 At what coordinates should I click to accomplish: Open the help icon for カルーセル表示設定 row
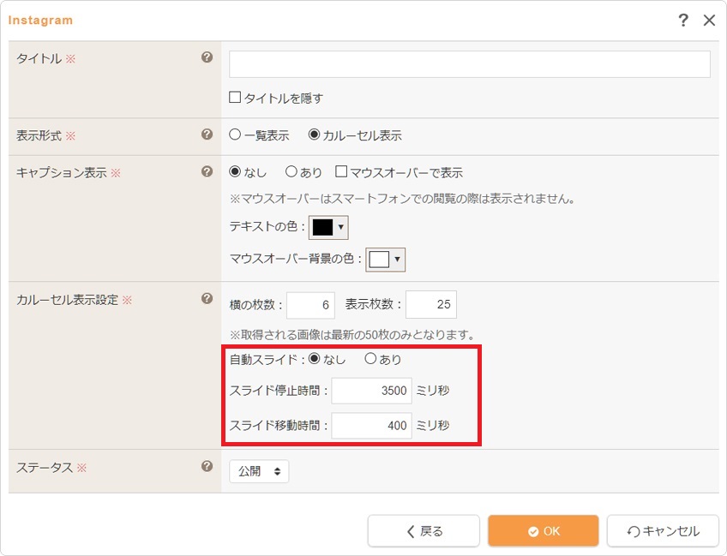[x=207, y=298]
